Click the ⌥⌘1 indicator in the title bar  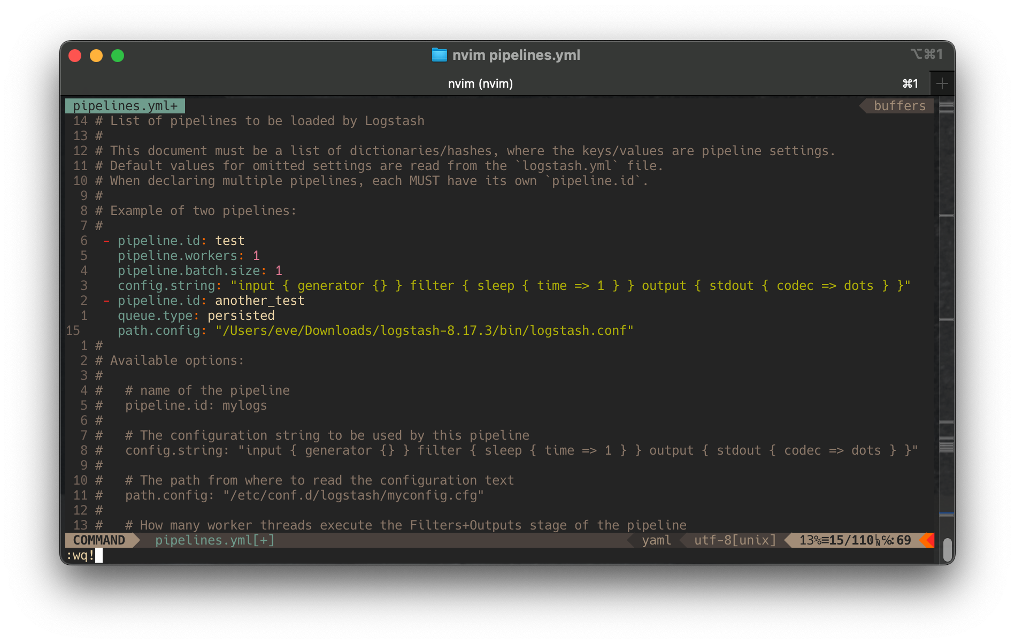[927, 54]
